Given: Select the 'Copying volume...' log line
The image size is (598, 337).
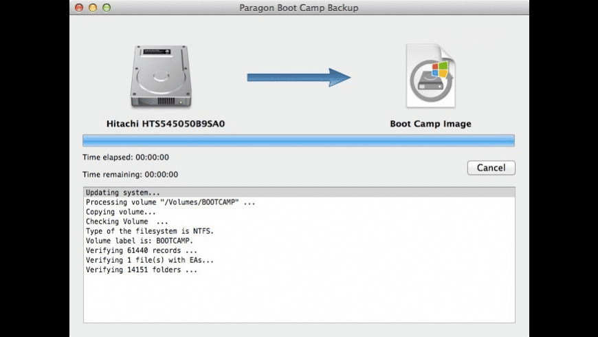Looking at the screenshot, I should (x=299, y=212).
